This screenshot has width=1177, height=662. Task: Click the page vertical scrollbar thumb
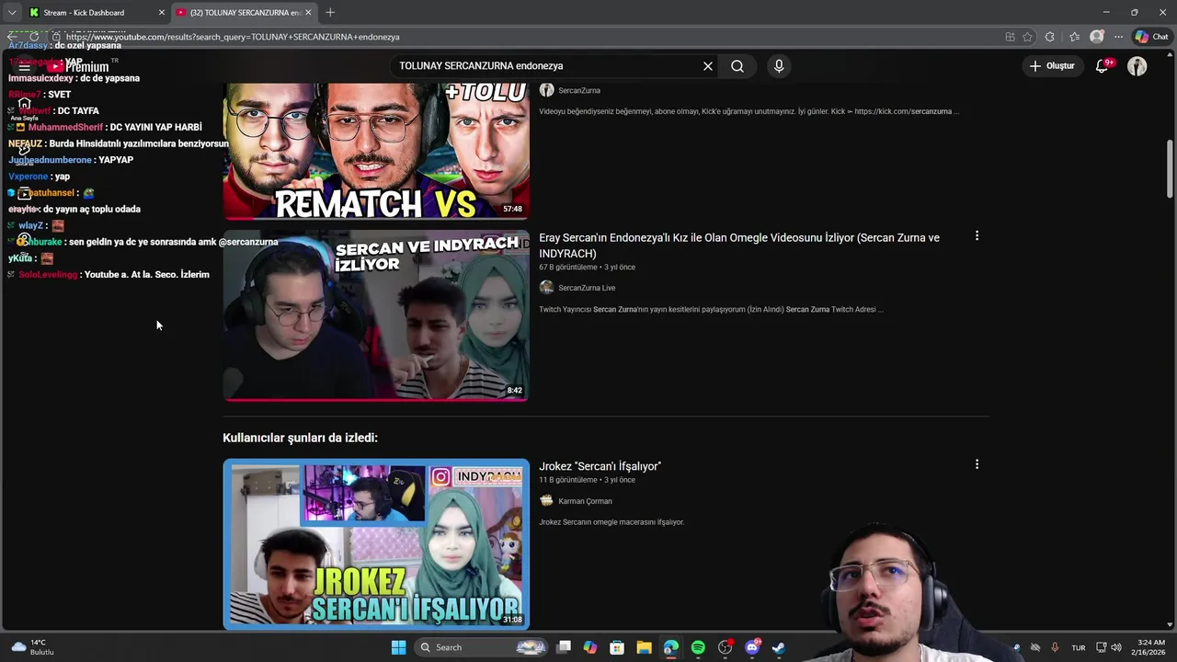point(1170,168)
